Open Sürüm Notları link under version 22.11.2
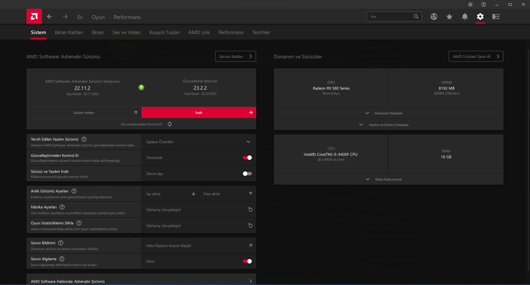The image size is (530, 285). coord(84,112)
